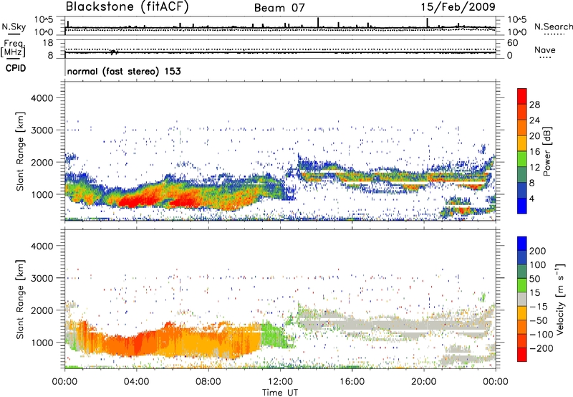Click the '20:00' time axis tick label
Viewport: 573px width, 397px height.
423,382
